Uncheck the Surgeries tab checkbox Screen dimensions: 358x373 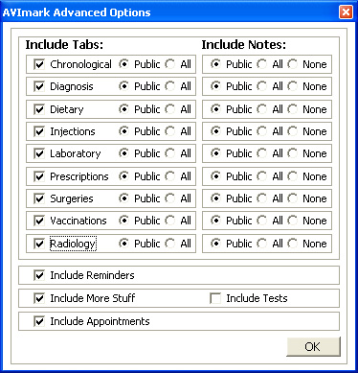pos(39,198)
